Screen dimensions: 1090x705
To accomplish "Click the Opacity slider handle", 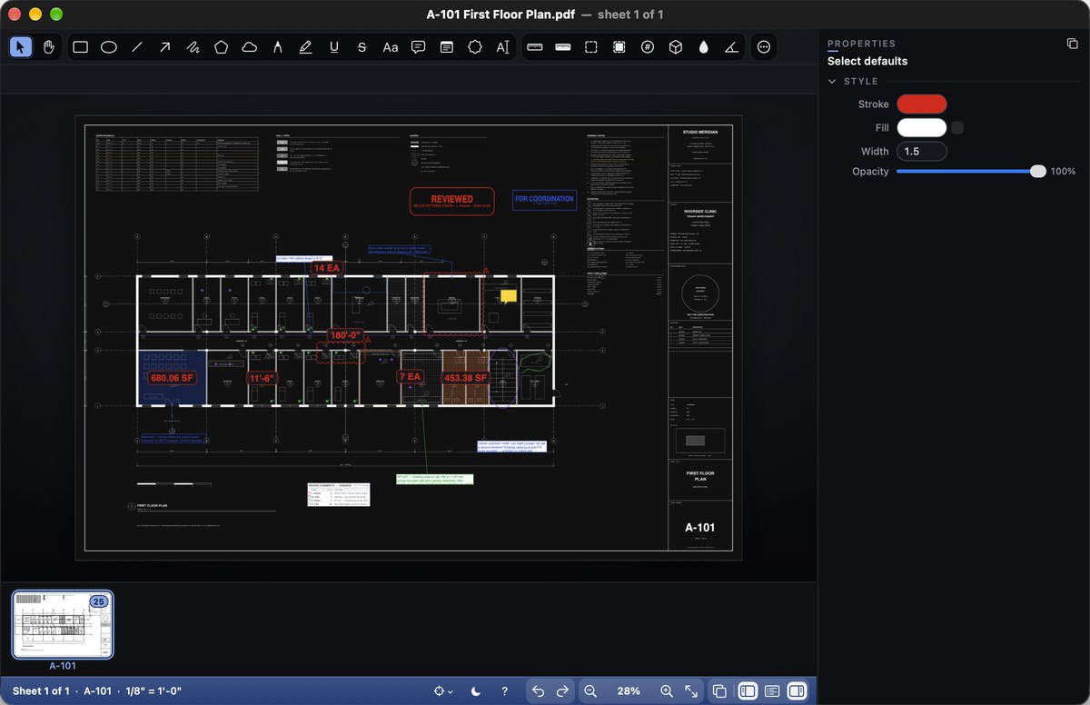I will tap(1038, 172).
